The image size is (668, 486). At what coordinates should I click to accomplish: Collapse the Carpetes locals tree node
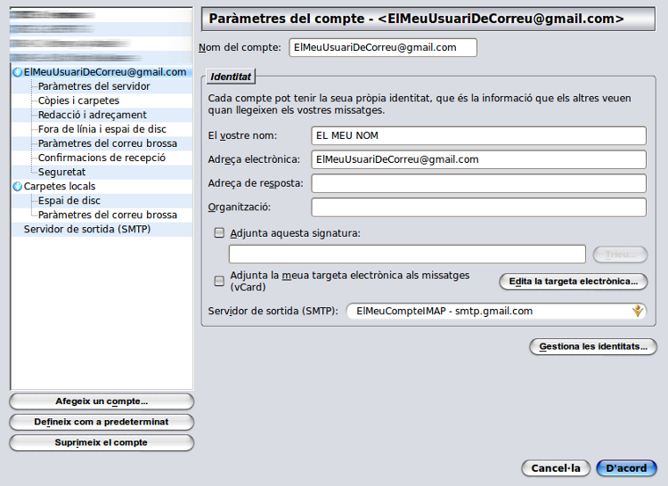click(x=17, y=187)
